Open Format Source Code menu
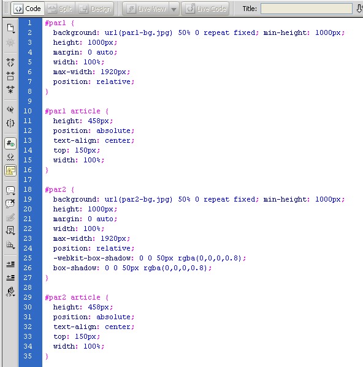Screen dimensions: 363x367 point(10,292)
